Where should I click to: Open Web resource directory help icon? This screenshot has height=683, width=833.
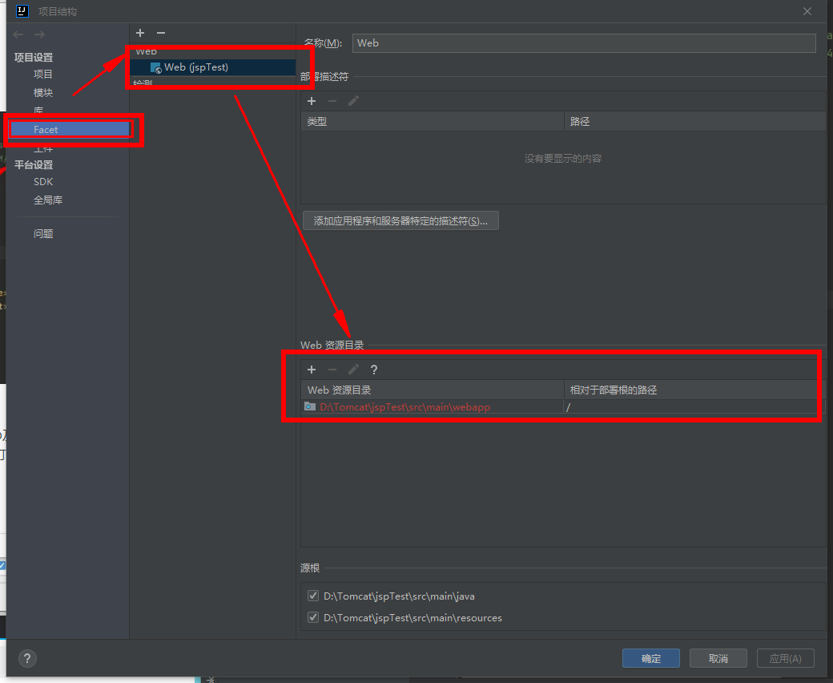[374, 370]
